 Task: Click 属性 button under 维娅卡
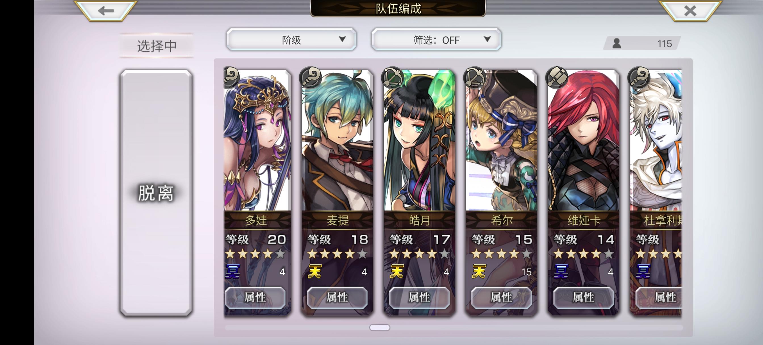584,297
